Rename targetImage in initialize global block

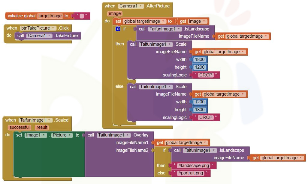click(x=50, y=16)
